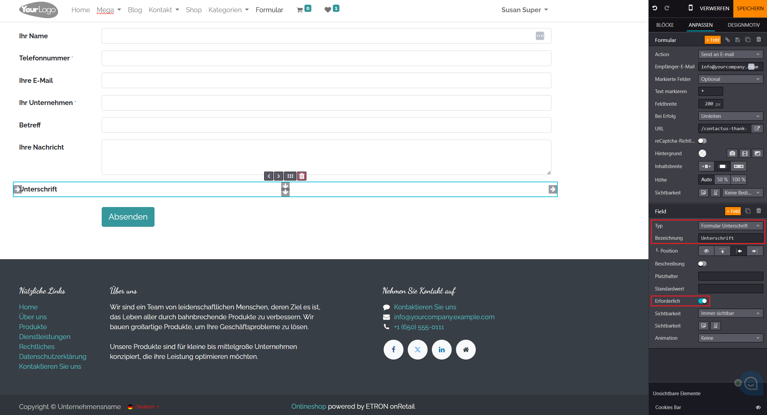Open background image camera icon
The width and height of the screenshot is (767, 415).
732,154
